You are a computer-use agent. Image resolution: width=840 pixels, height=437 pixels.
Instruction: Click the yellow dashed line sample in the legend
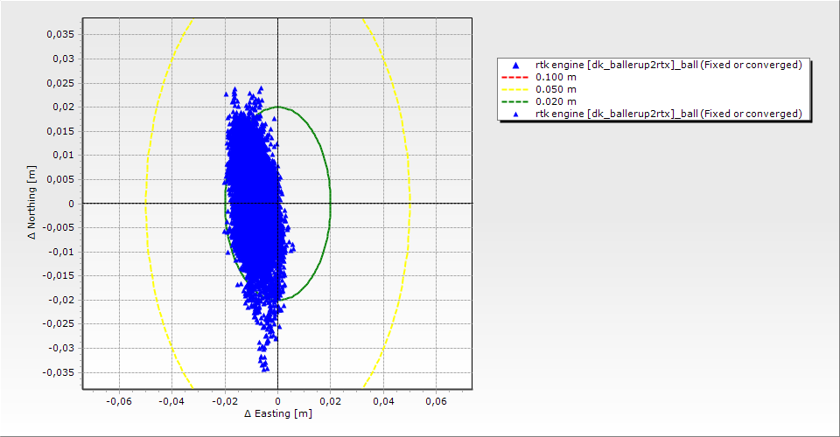[515, 89]
